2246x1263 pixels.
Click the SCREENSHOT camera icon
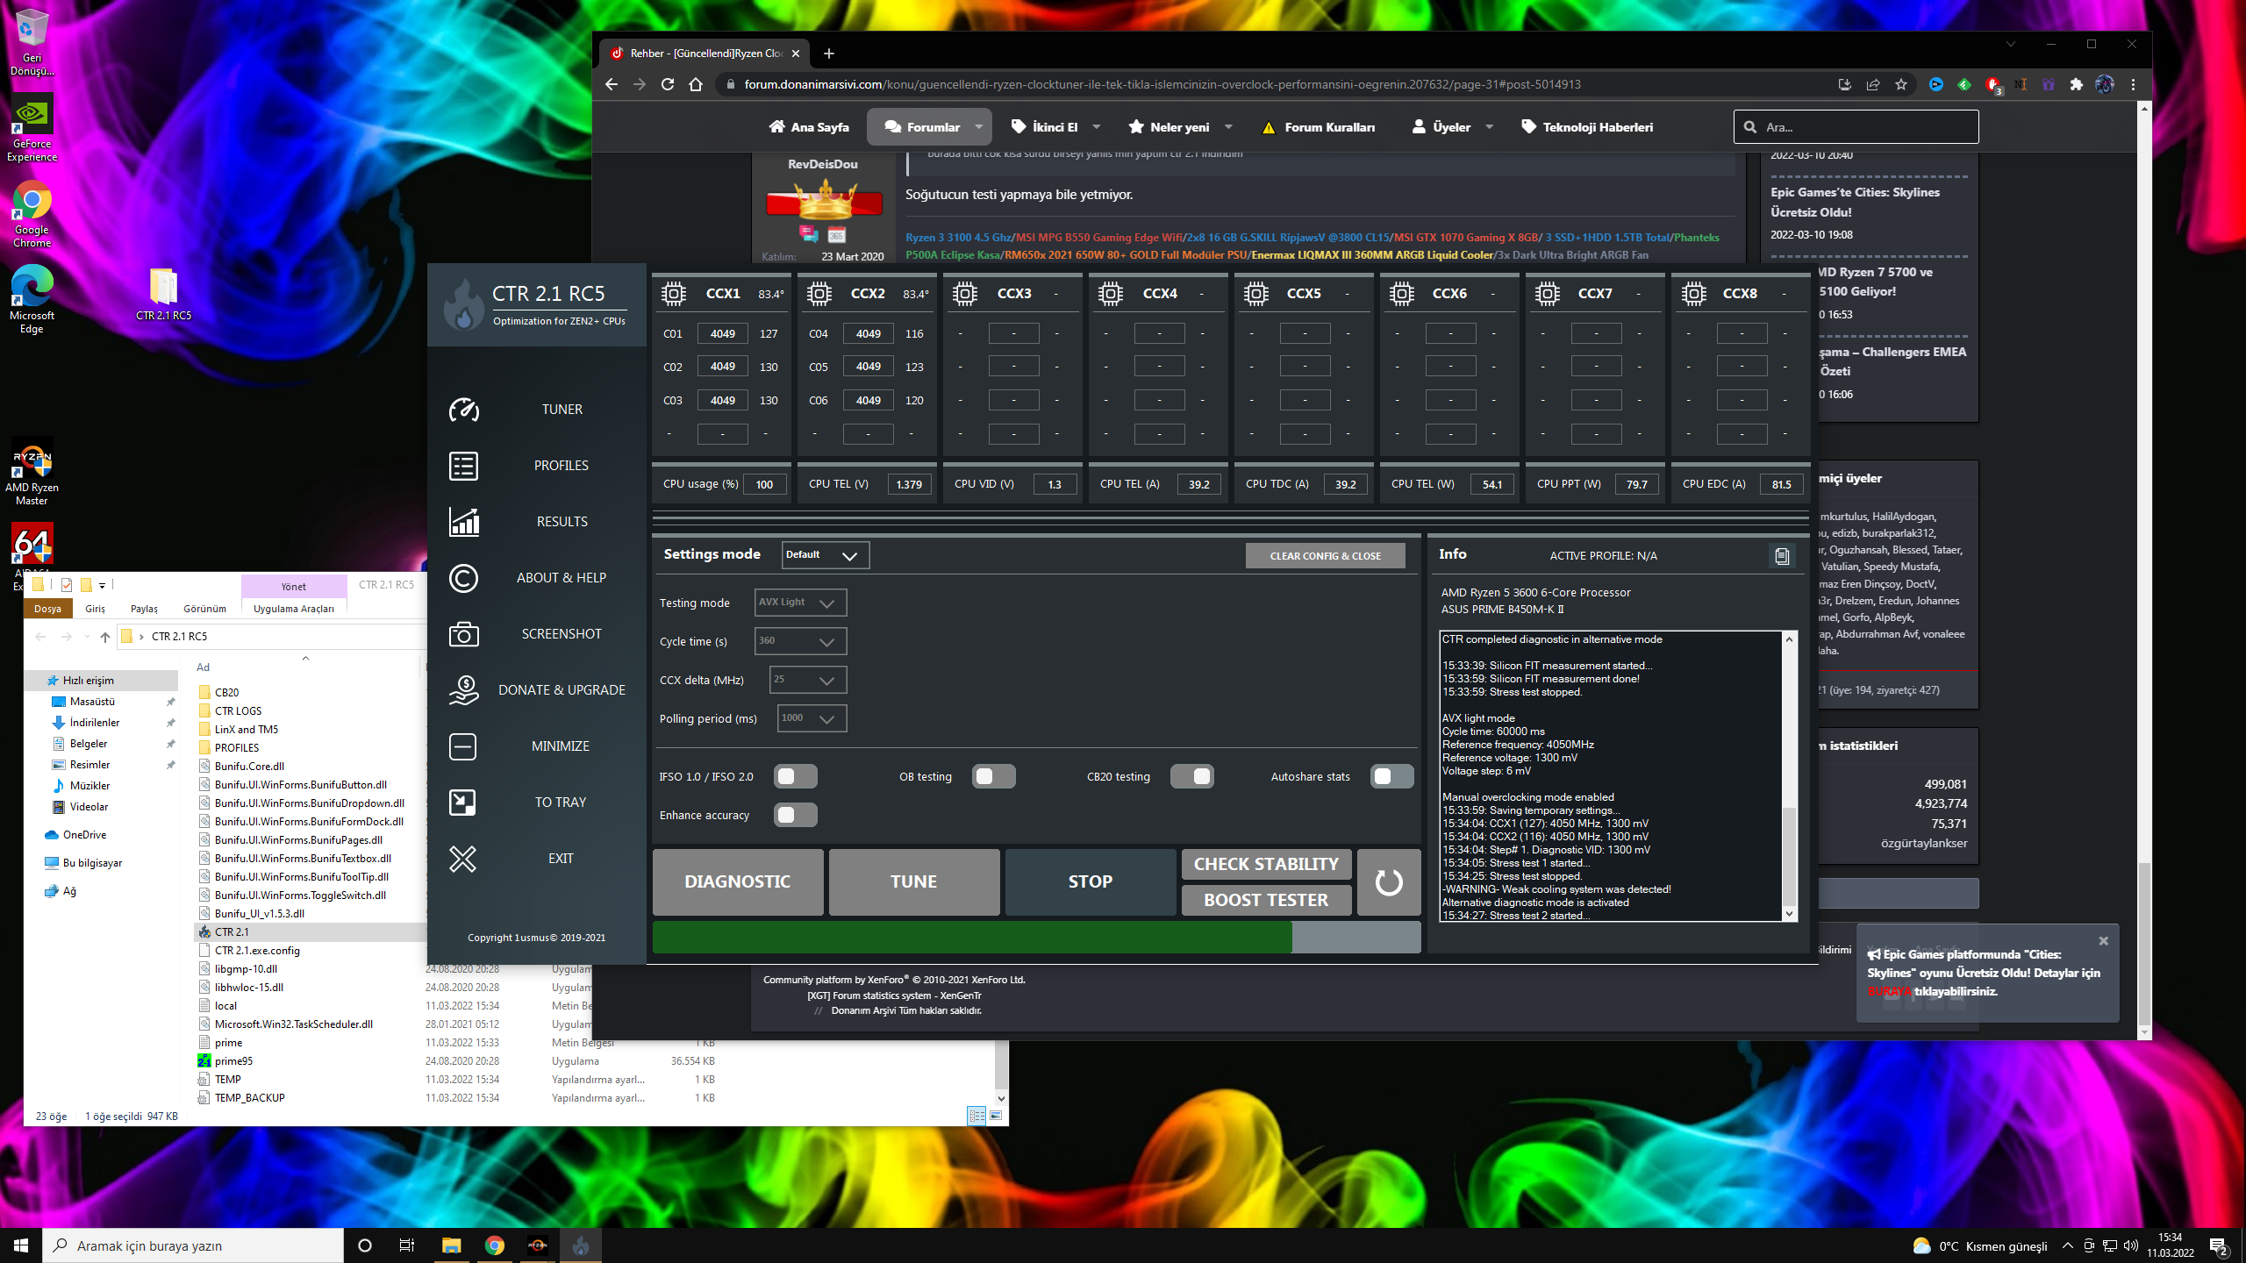point(463,634)
